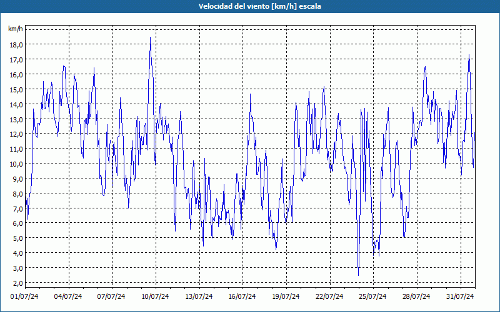This screenshot has height=312, width=500.
Task: Click the 16/07/24 date label
Action: pos(242,297)
